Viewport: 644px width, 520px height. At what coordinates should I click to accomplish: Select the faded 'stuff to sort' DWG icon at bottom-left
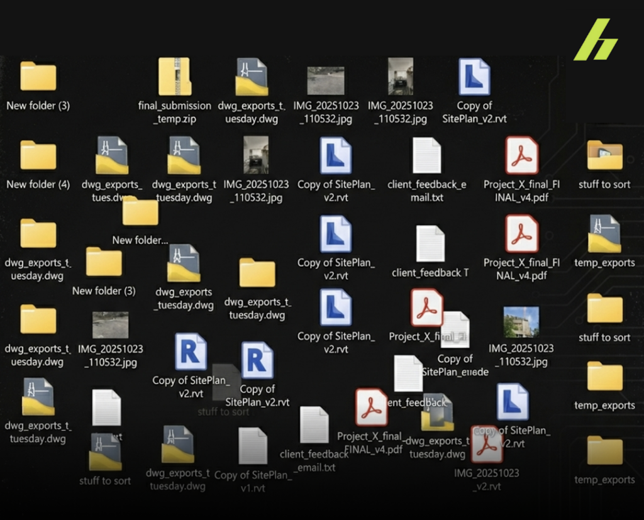[105, 452]
